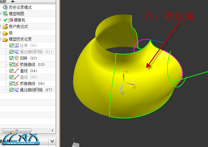Click the Bridge Curve (13) icon
Screen dimensions: 208x147
(x=17, y=64)
